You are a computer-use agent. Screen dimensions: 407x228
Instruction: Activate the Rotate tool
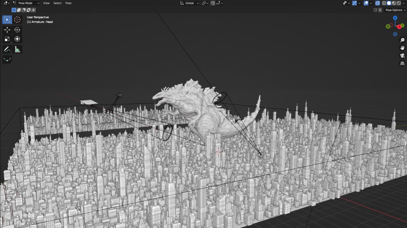tap(17, 30)
